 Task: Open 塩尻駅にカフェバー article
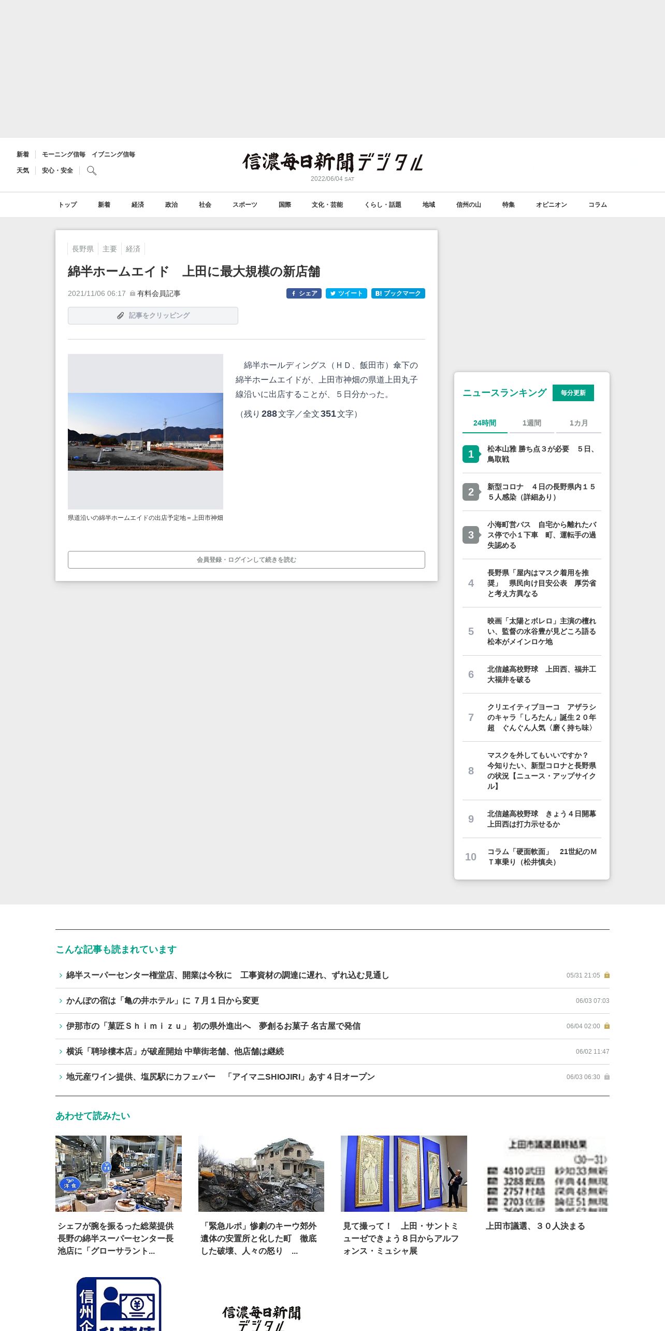pos(221,1077)
